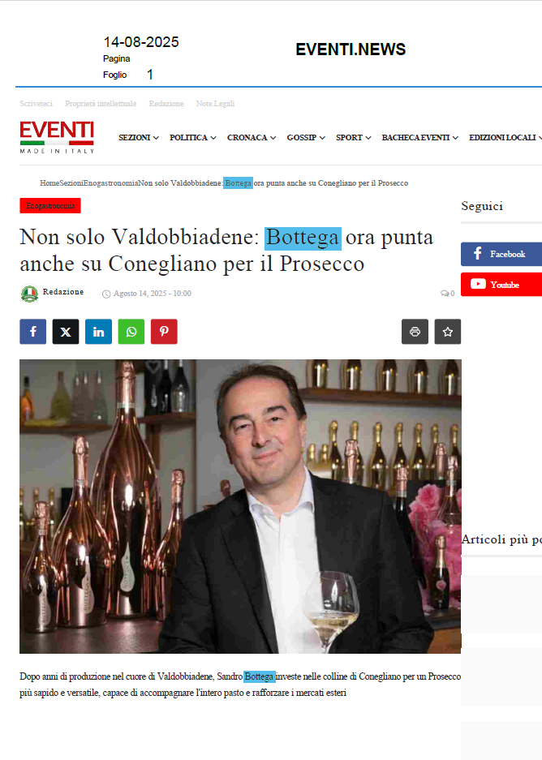Follow on Facebook sidebar button
Viewport: 542px width, 760px height.
501,254
